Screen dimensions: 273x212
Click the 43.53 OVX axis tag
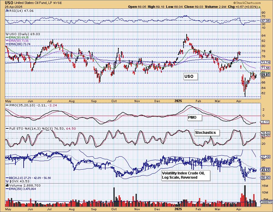coord(265,170)
